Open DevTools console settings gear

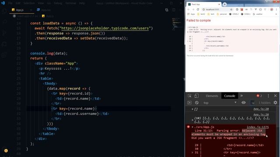(275, 102)
